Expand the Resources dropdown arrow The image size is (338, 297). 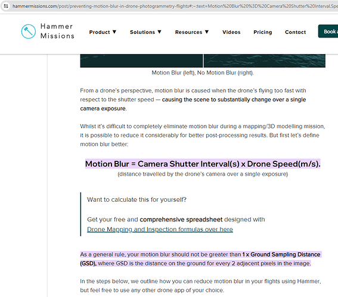206,32
